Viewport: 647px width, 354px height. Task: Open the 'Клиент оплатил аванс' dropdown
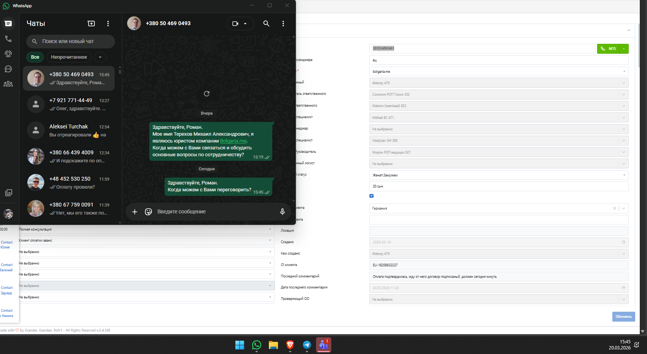[146, 240]
